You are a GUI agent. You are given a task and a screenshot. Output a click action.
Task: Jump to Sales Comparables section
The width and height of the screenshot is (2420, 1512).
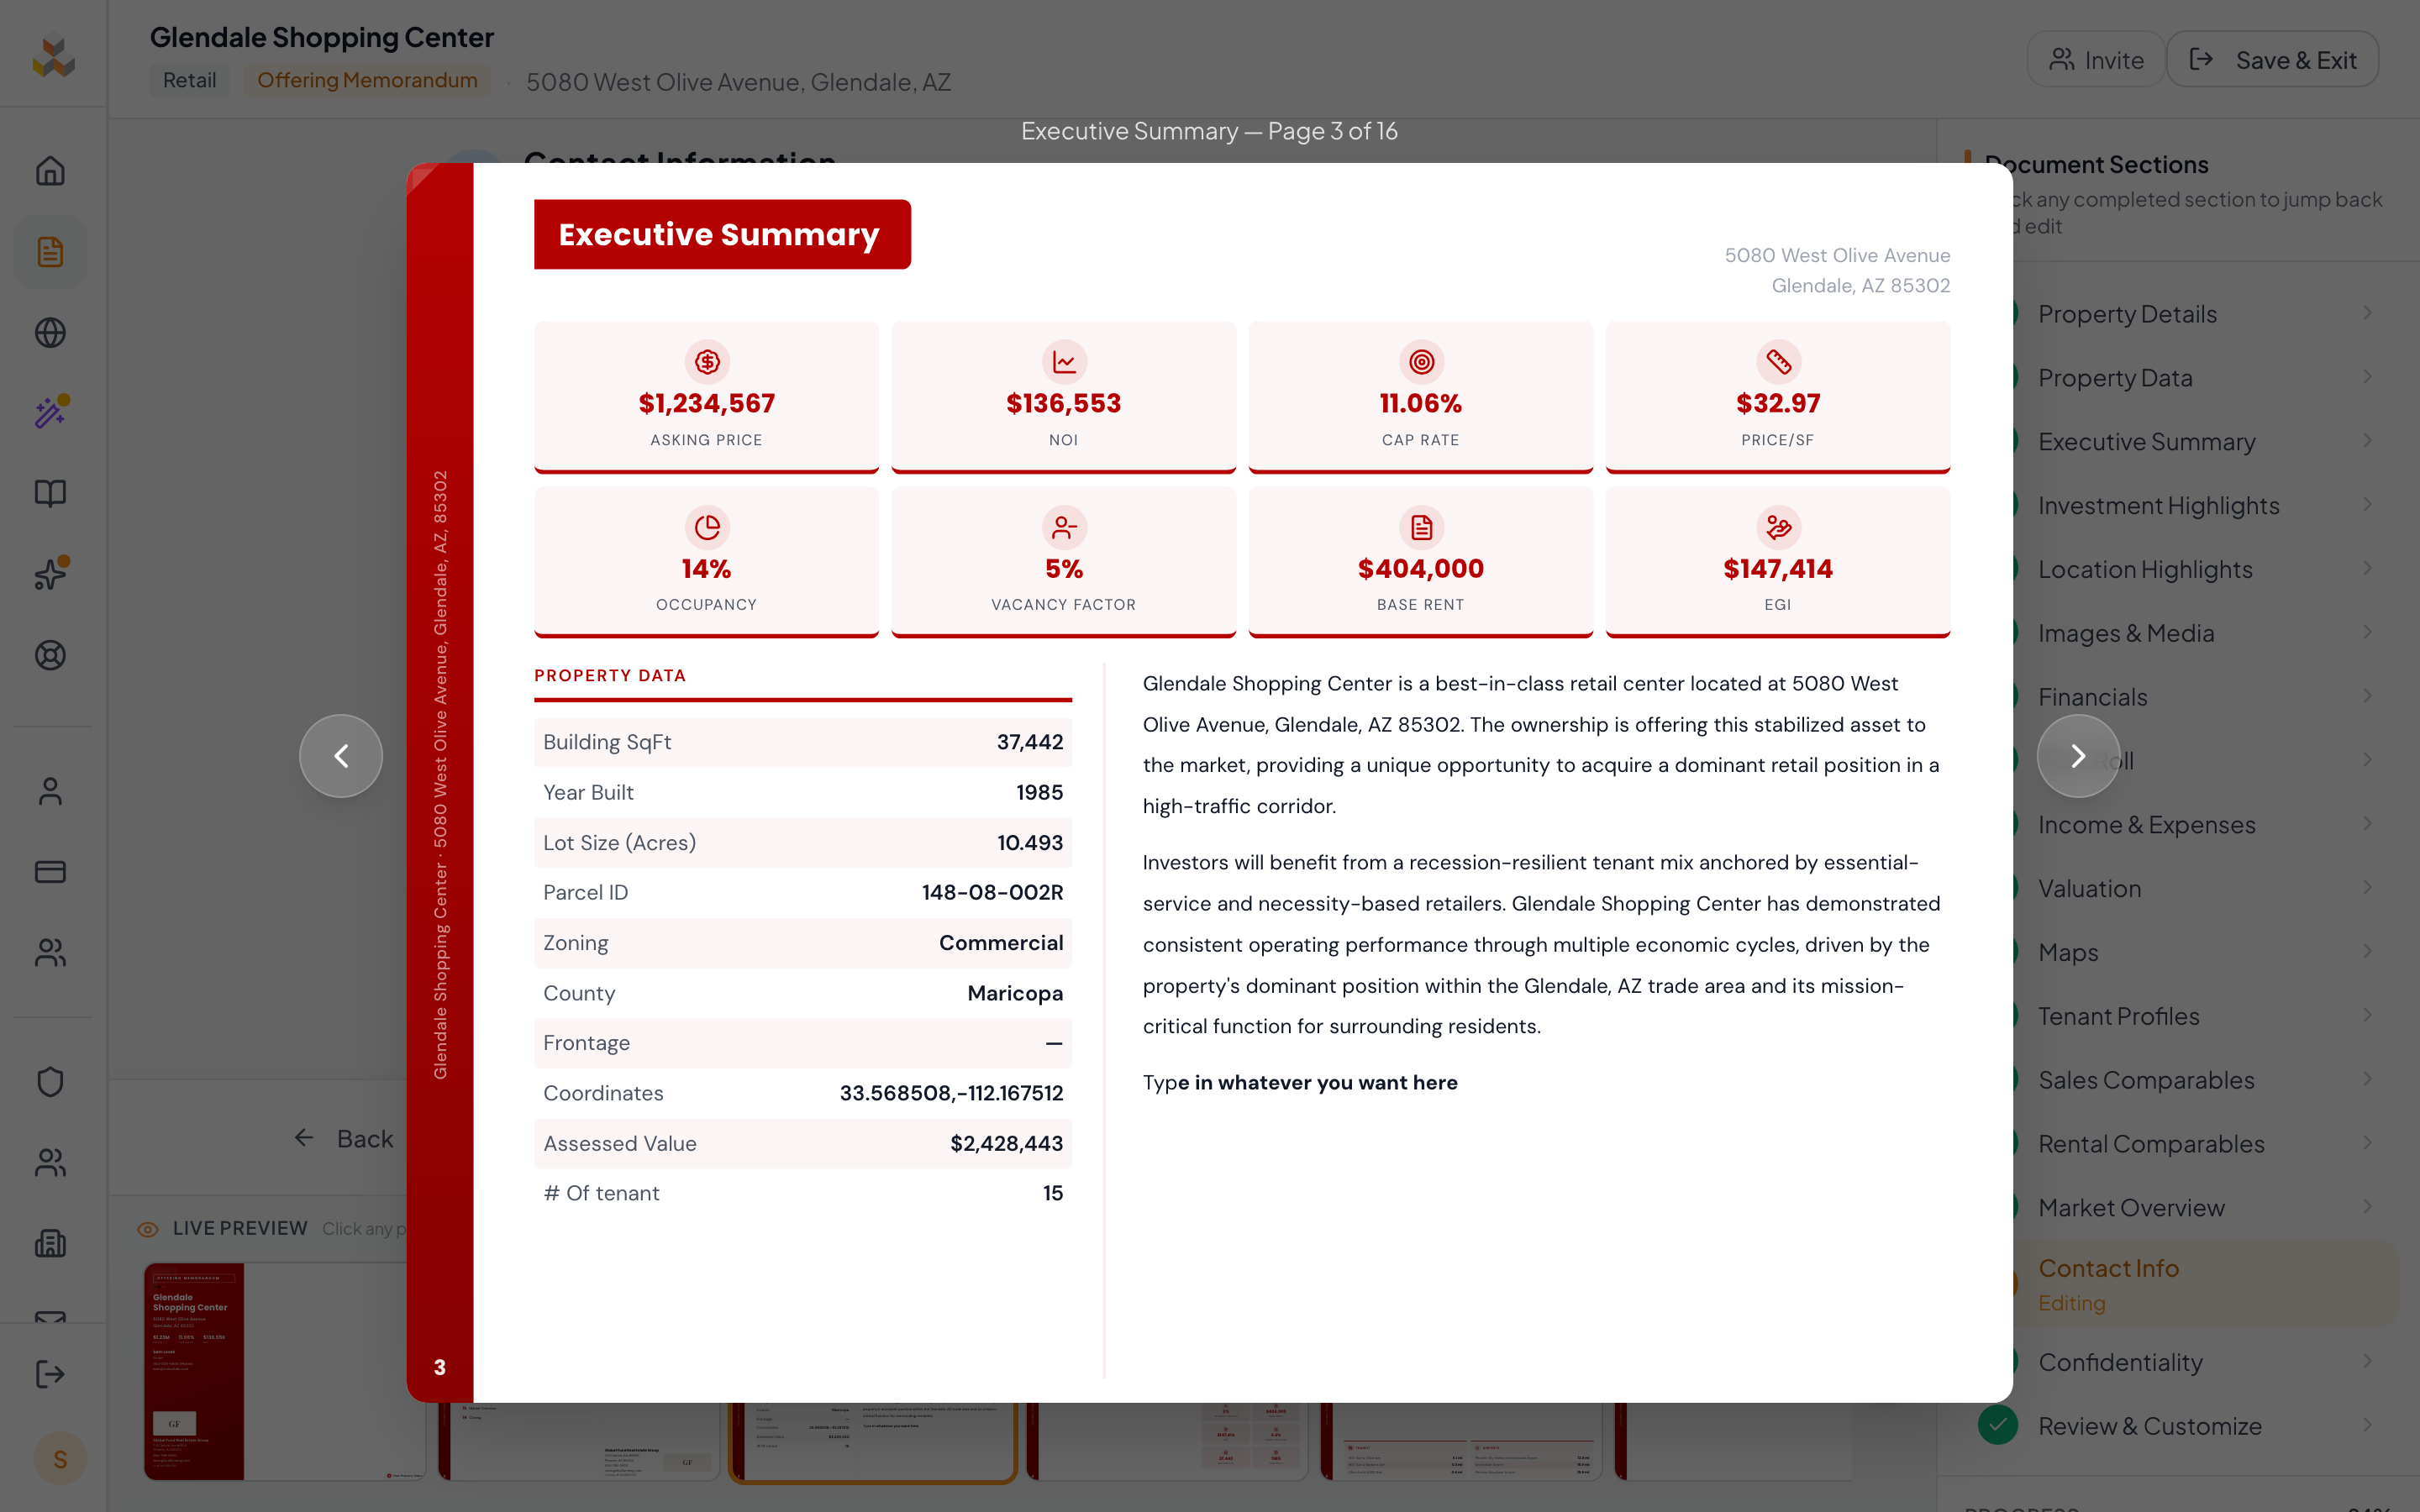coord(2146,1080)
